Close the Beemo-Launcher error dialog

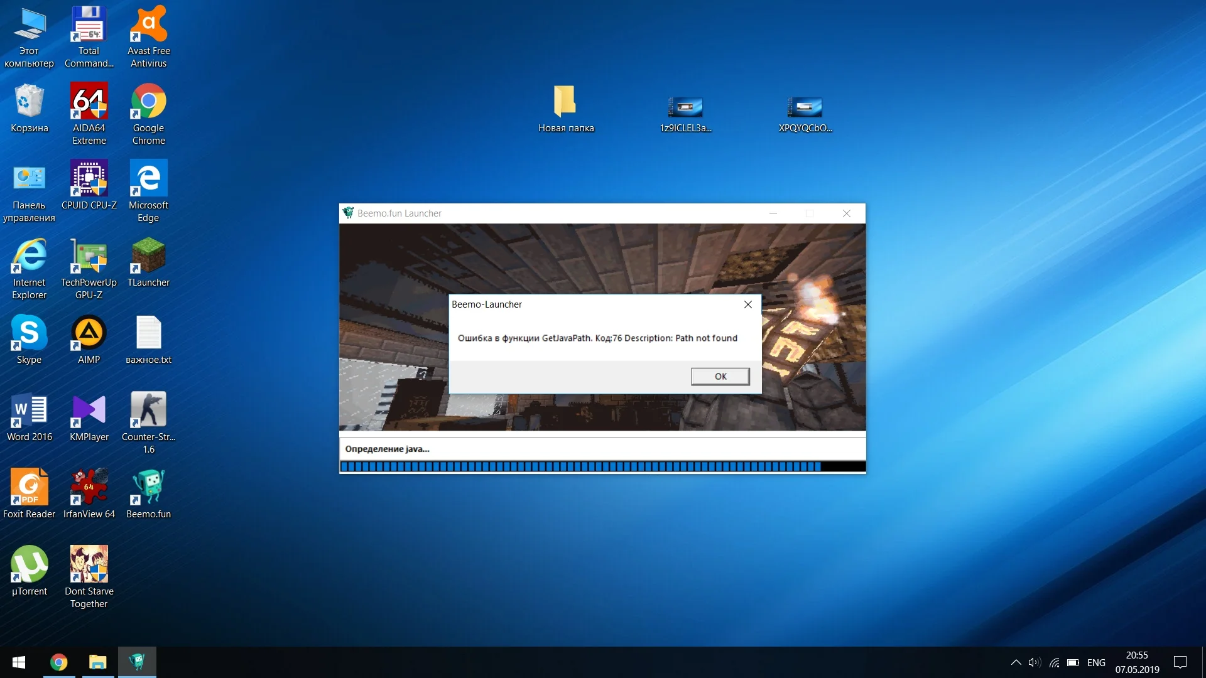[x=747, y=304]
